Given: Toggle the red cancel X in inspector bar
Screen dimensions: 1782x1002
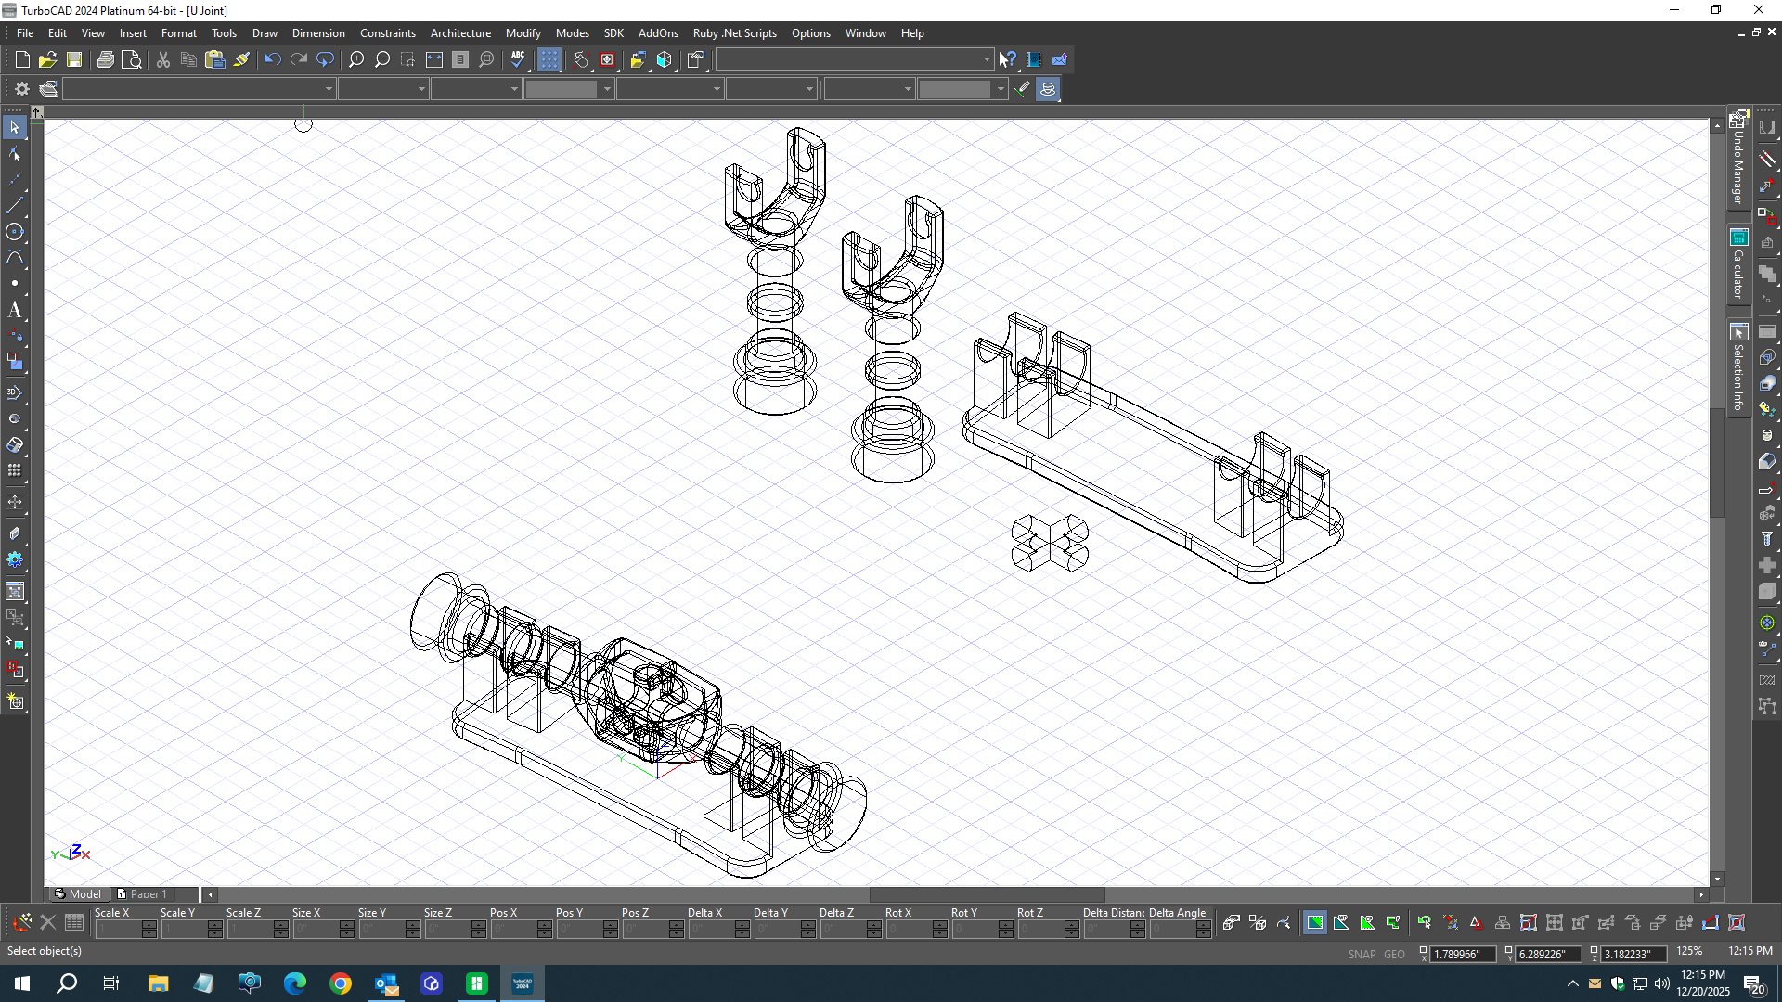Looking at the screenshot, I should [48, 923].
